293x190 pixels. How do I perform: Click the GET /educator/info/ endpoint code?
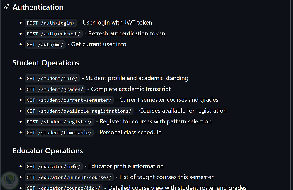click(54, 167)
